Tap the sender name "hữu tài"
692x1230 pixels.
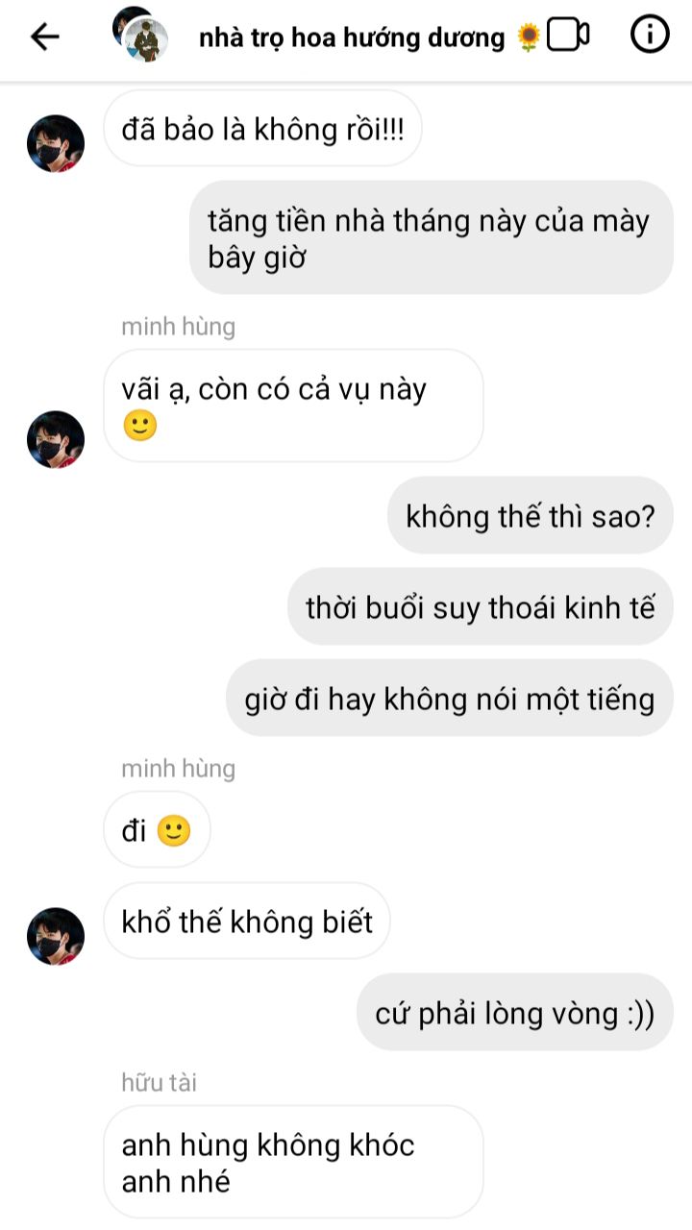[160, 1082]
